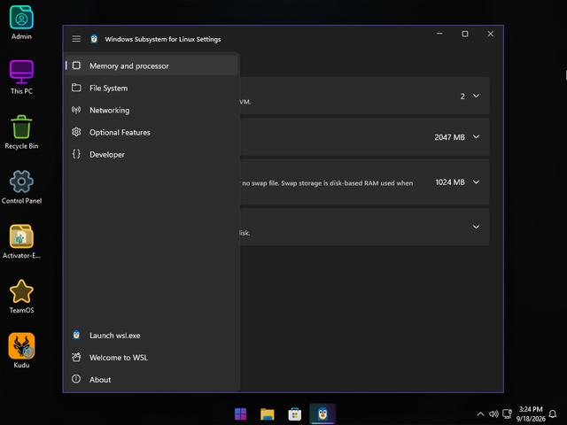This screenshot has width=567, height=425.
Task: Open the notifications bell
Action: coord(553,413)
